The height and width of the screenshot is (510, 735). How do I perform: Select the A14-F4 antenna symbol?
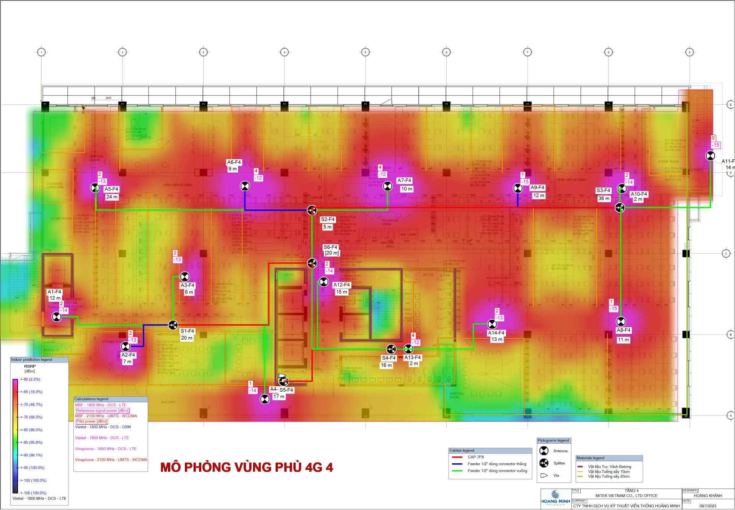pyautogui.click(x=492, y=324)
